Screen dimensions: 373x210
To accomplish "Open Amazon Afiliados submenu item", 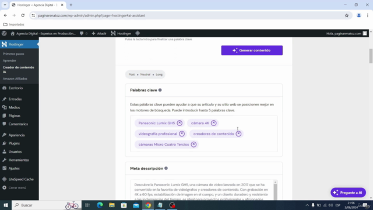I will [15, 79].
